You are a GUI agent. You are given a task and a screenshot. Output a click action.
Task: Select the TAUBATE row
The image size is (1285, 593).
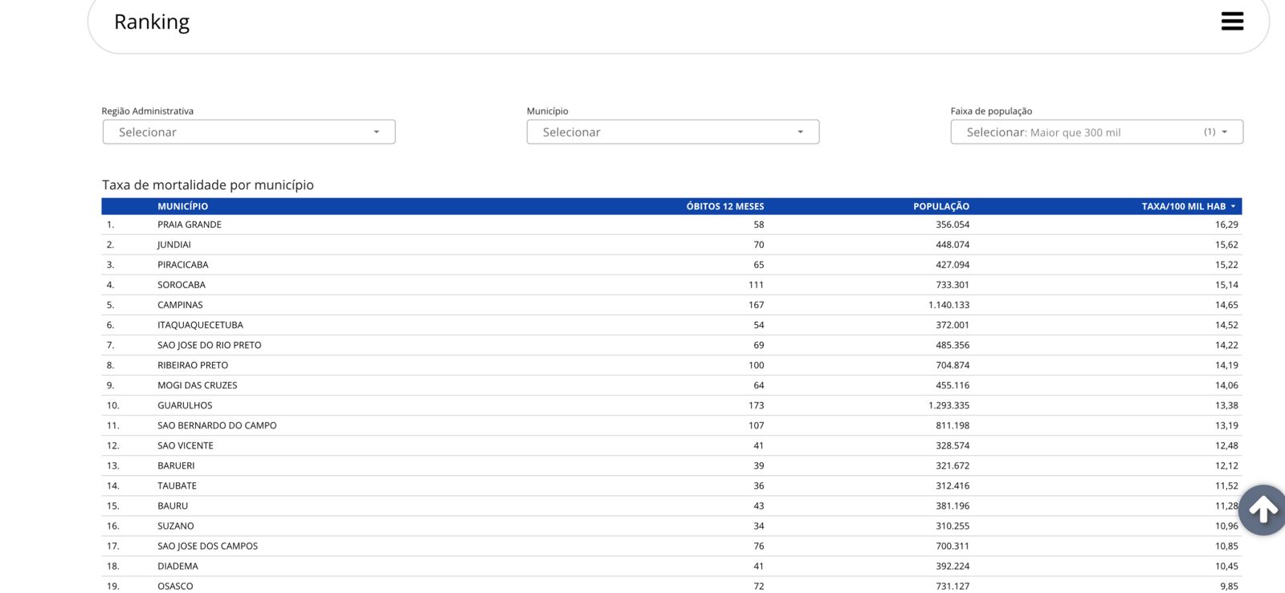[671, 485]
